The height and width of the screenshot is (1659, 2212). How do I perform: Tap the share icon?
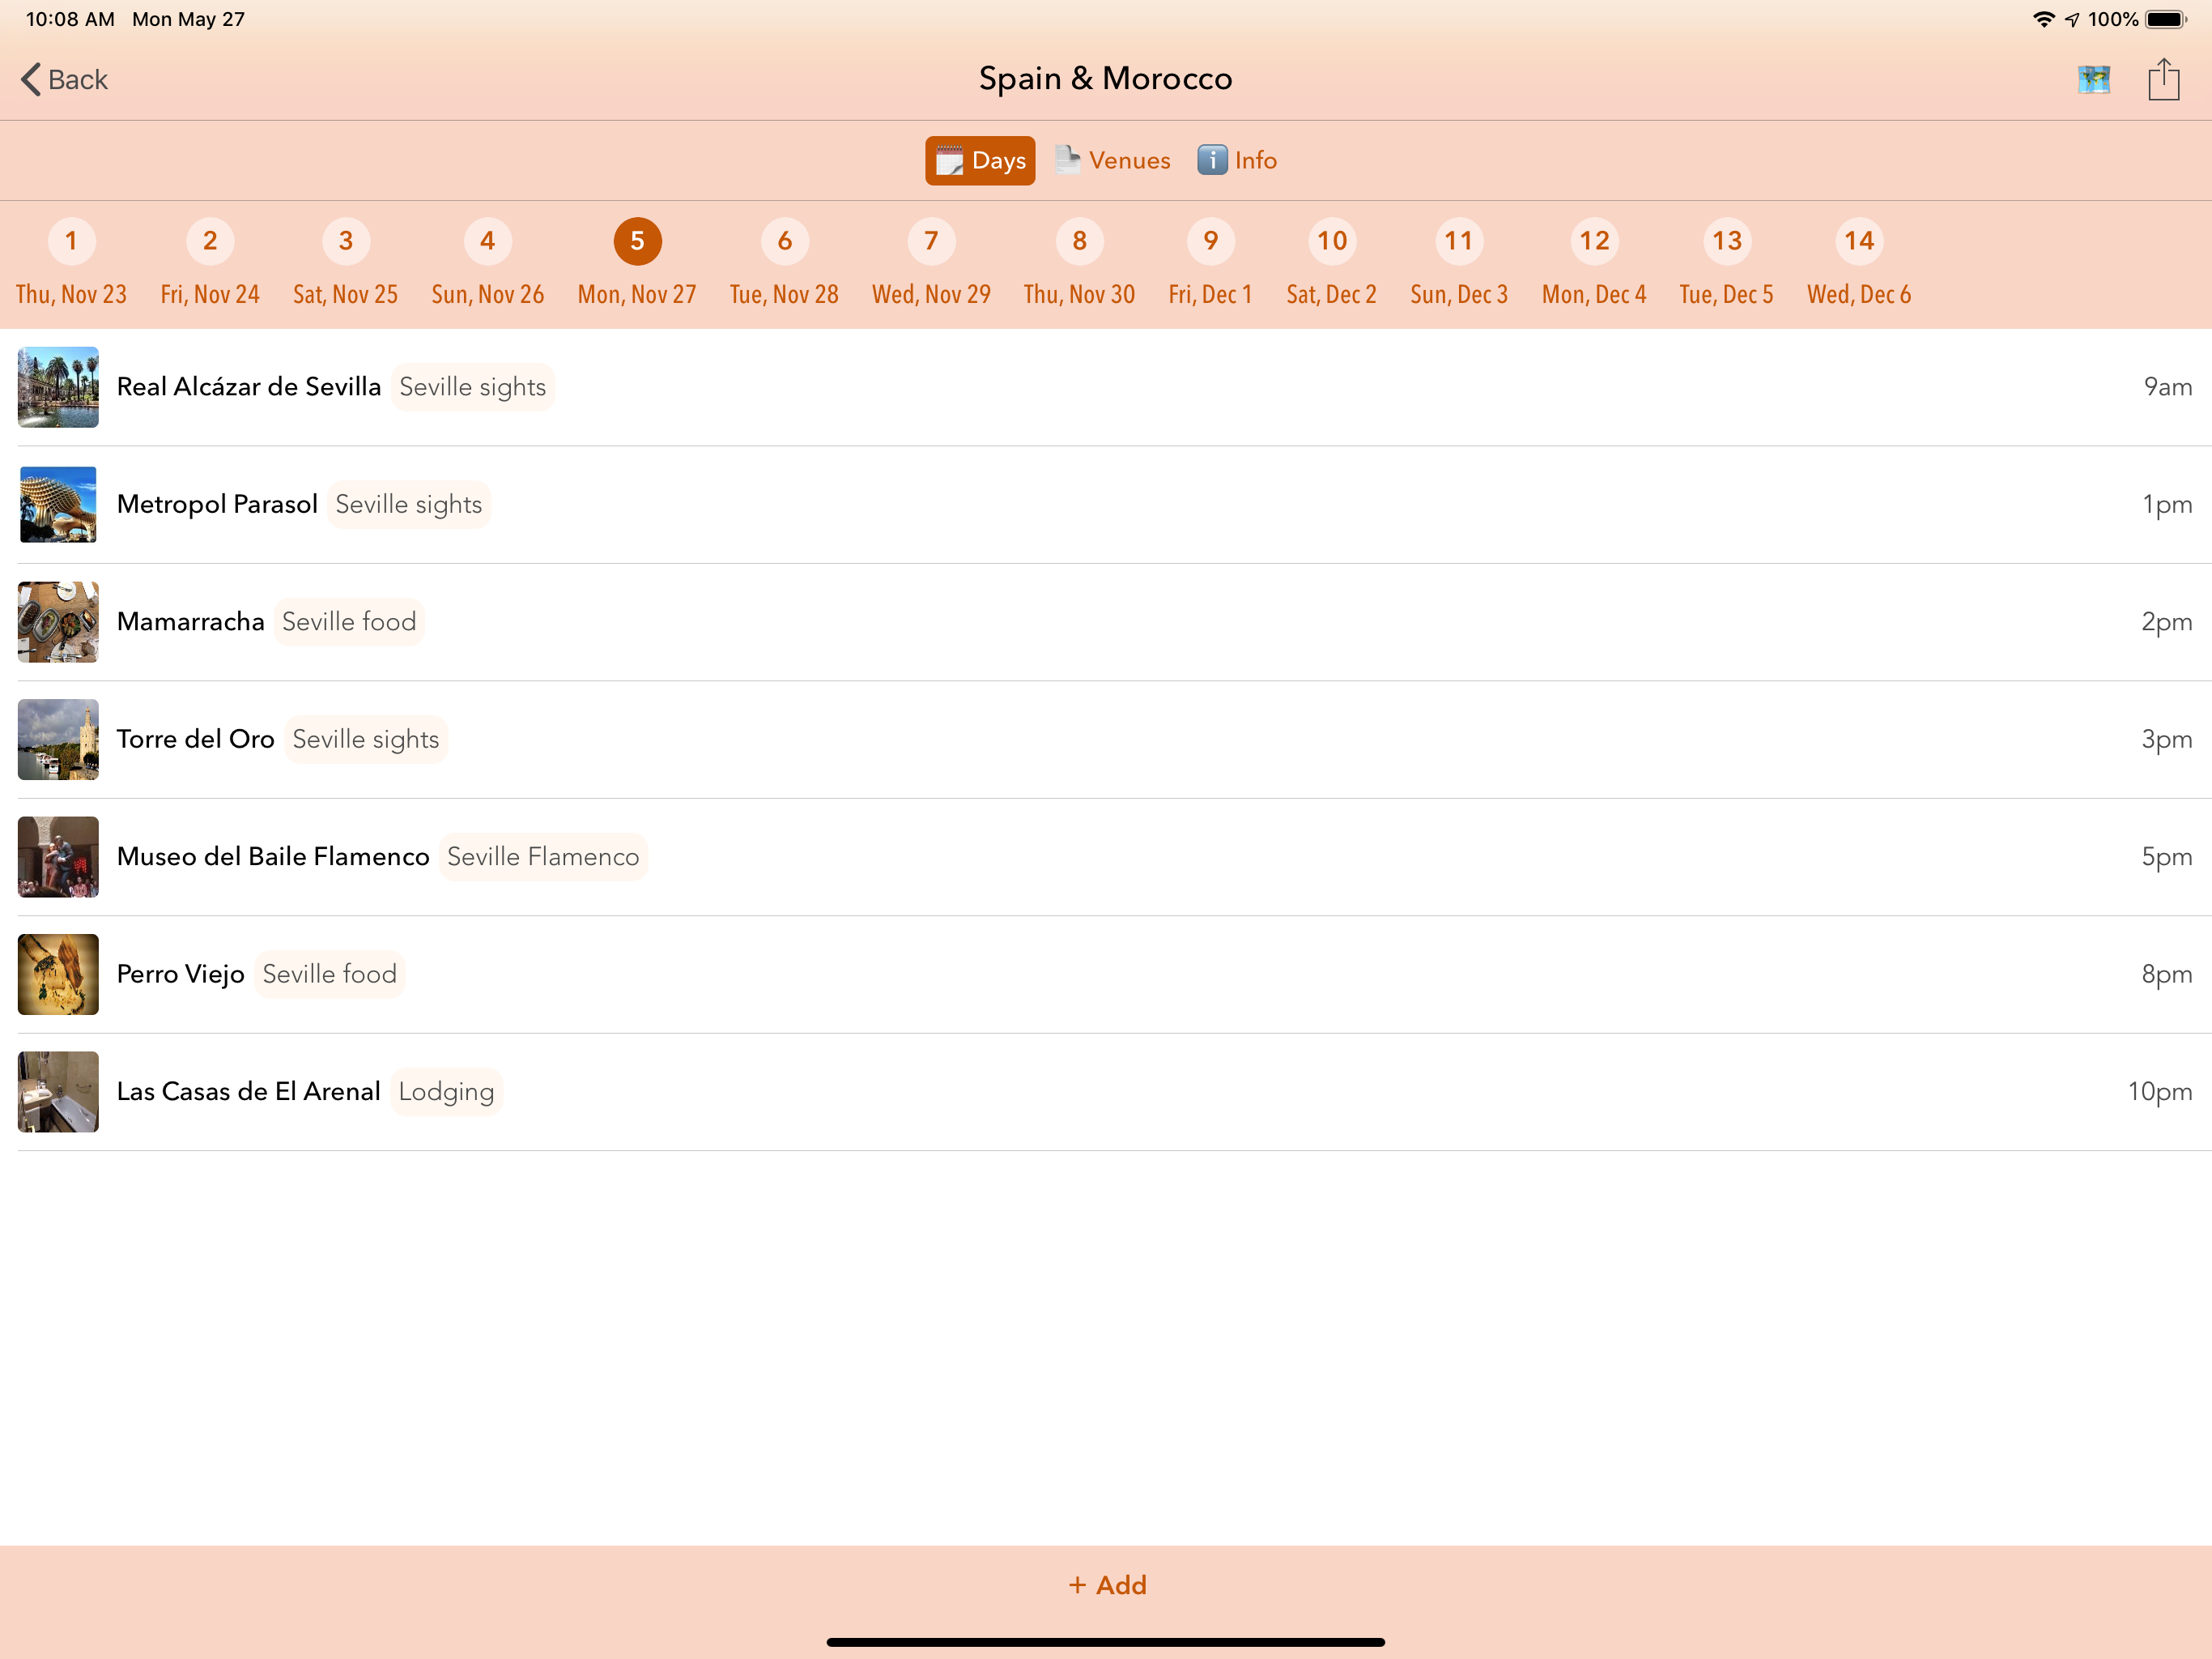2163,79
